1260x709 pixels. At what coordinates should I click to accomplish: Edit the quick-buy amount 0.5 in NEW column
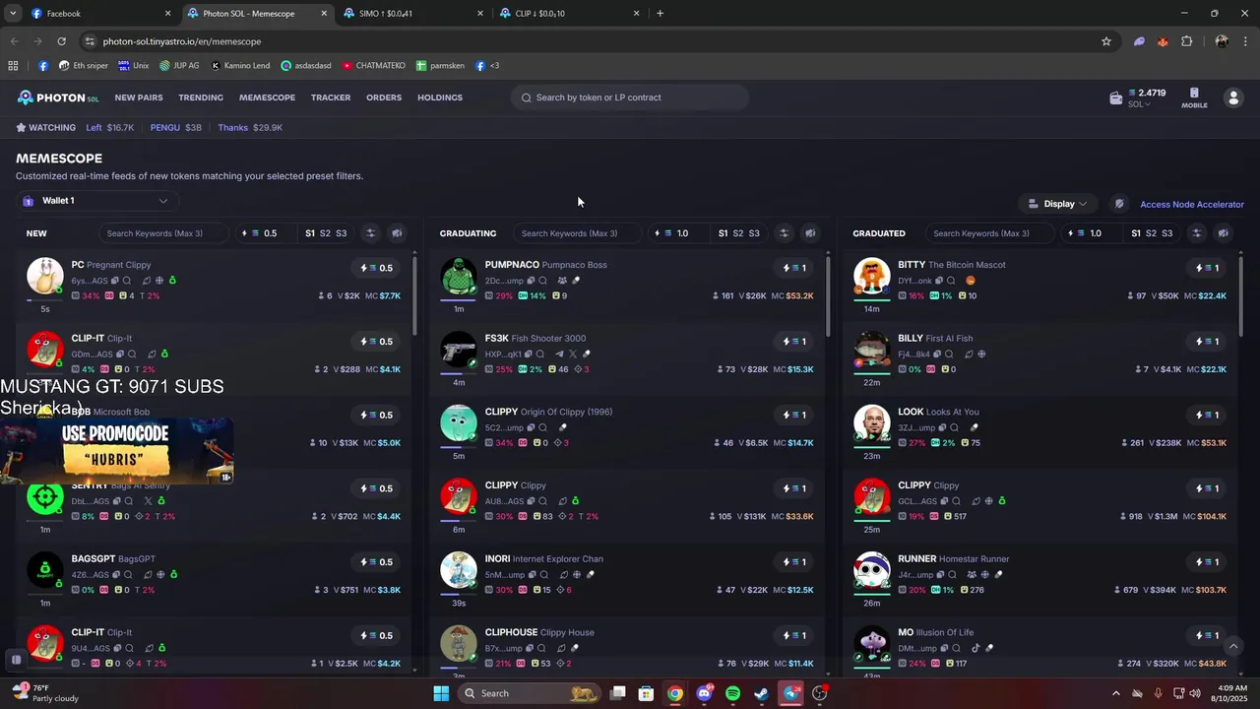268,233
